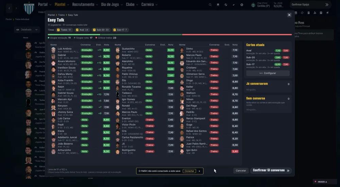Screen dimensions: 340x187
Task: Click the Avaí club crest logo
Action: [x=29, y=8]
